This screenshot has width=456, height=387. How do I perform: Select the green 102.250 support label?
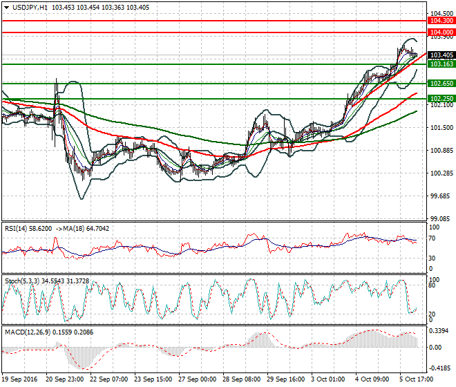pyautogui.click(x=441, y=98)
